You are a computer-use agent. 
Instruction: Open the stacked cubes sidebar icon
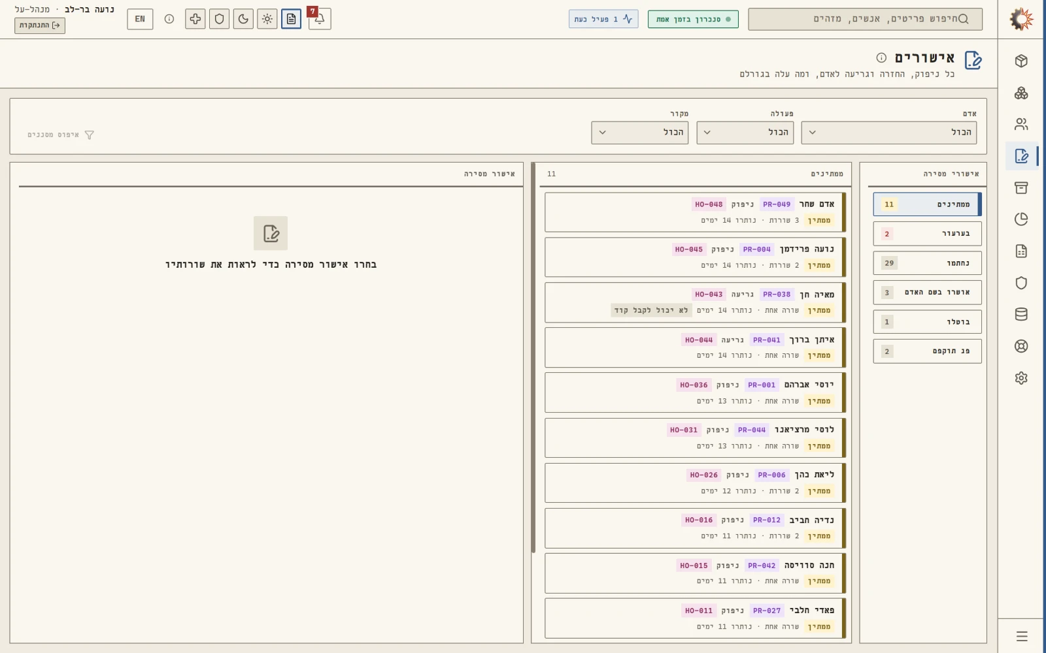click(1021, 93)
